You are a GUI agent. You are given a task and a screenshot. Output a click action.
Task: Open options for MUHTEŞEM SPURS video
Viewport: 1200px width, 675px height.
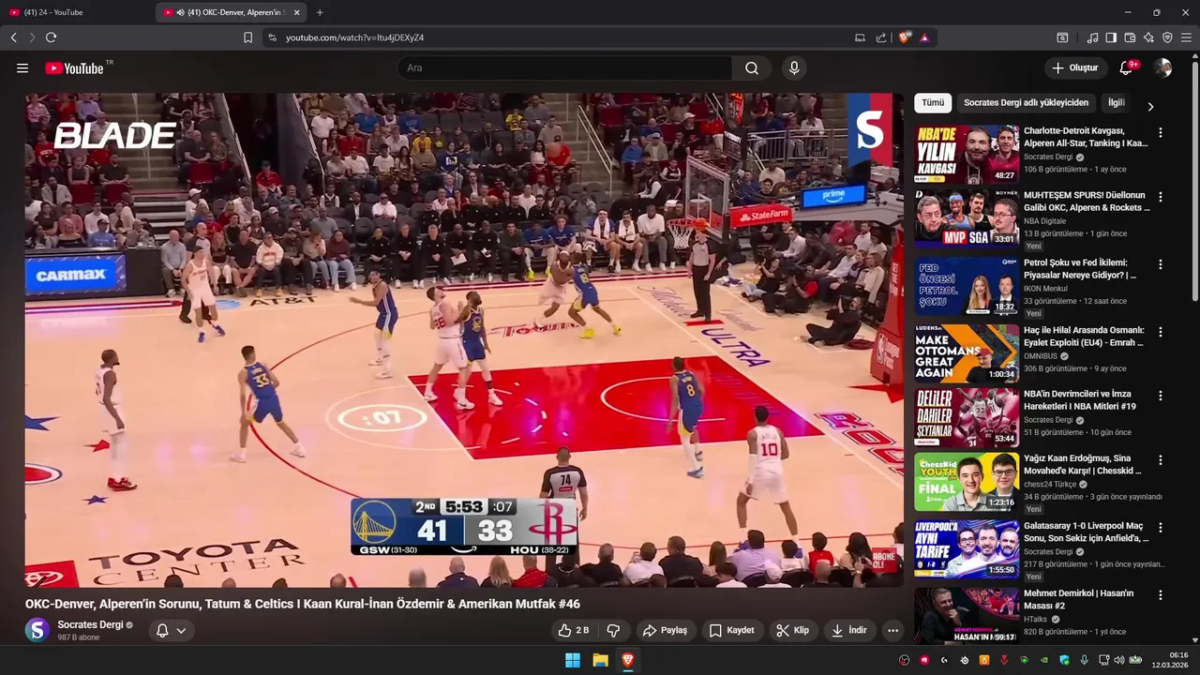pyautogui.click(x=1161, y=197)
